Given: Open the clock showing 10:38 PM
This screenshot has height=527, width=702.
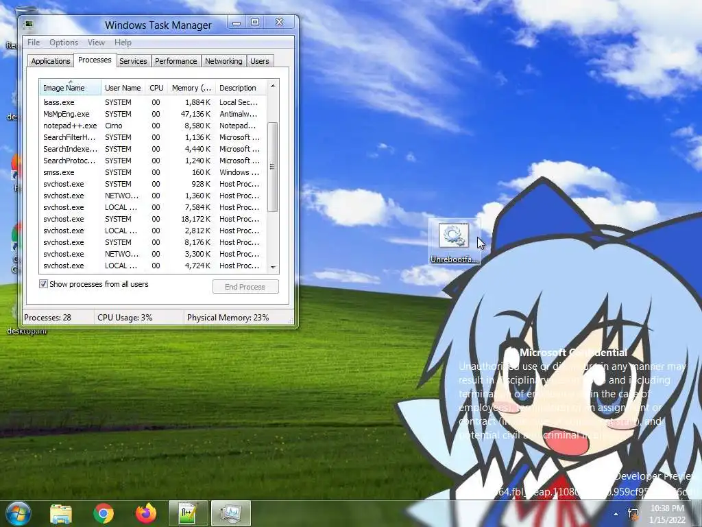Looking at the screenshot, I should 667,514.
